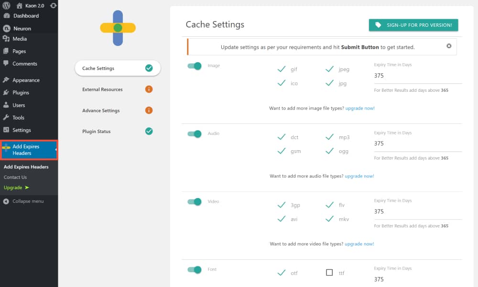Click the Kaon 2.0 site name
478x287 pixels.
pos(34,5)
